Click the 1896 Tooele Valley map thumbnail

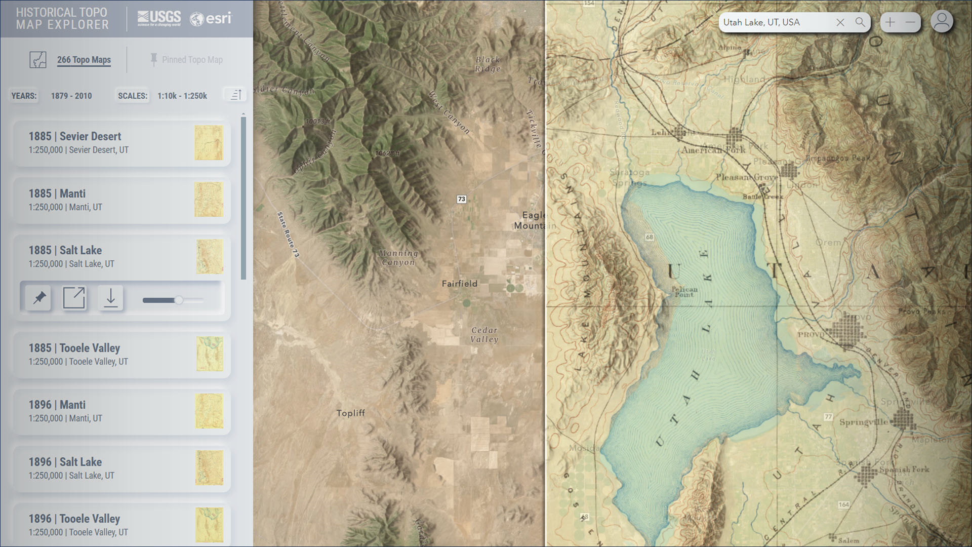(209, 525)
